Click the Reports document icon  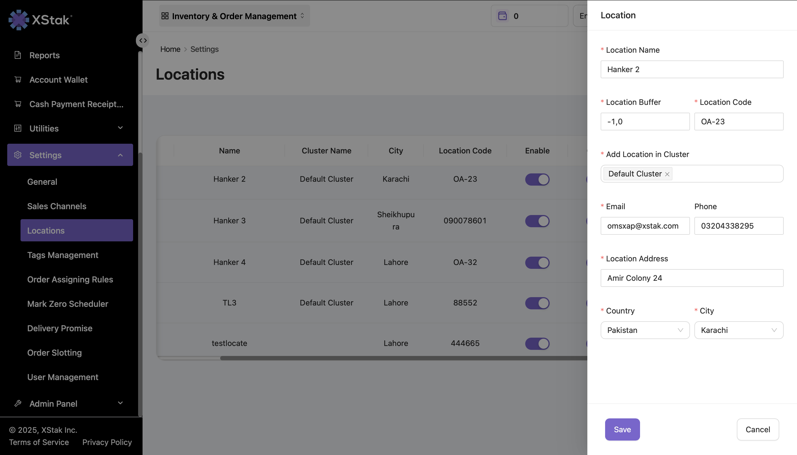(x=18, y=55)
